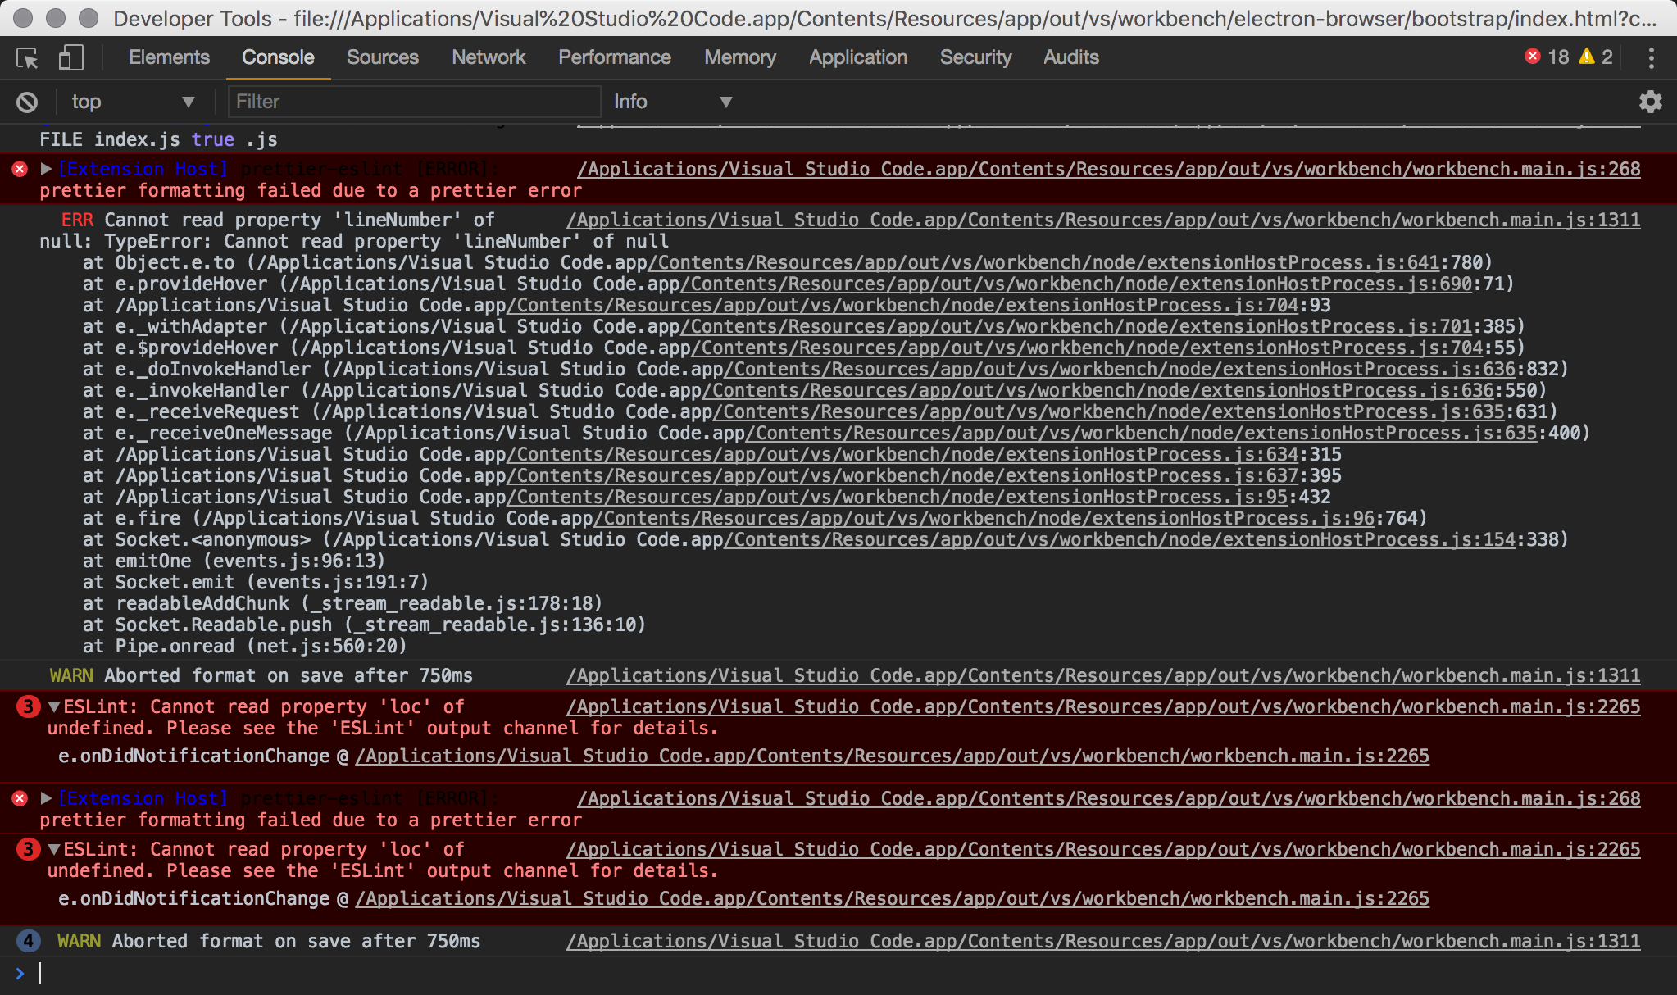
Task: Click the red error count badge
Action: pos(1545,57)
